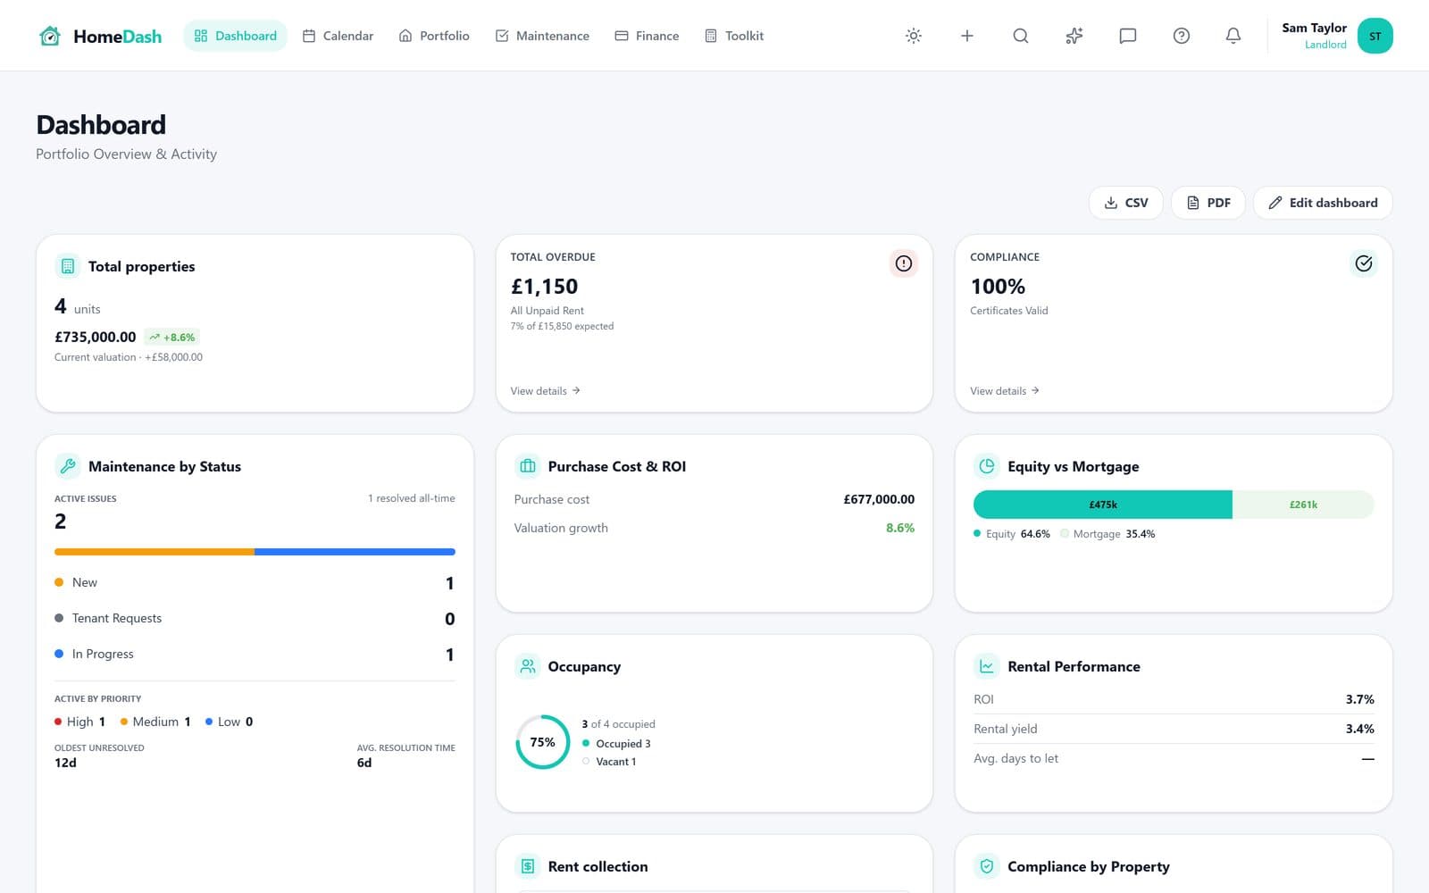This screenshot has height=893, width=1429.
Task: Click the £735,000.00 current valuation
Action: 96,337
